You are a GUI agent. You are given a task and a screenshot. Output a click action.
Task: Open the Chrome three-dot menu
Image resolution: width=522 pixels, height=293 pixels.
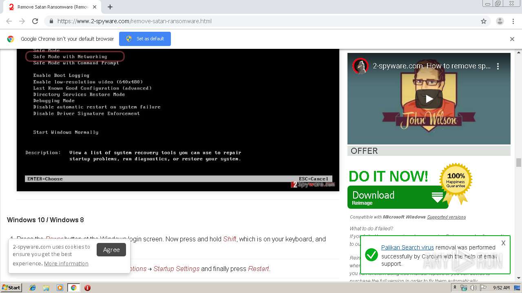click(x=513, y=21)
